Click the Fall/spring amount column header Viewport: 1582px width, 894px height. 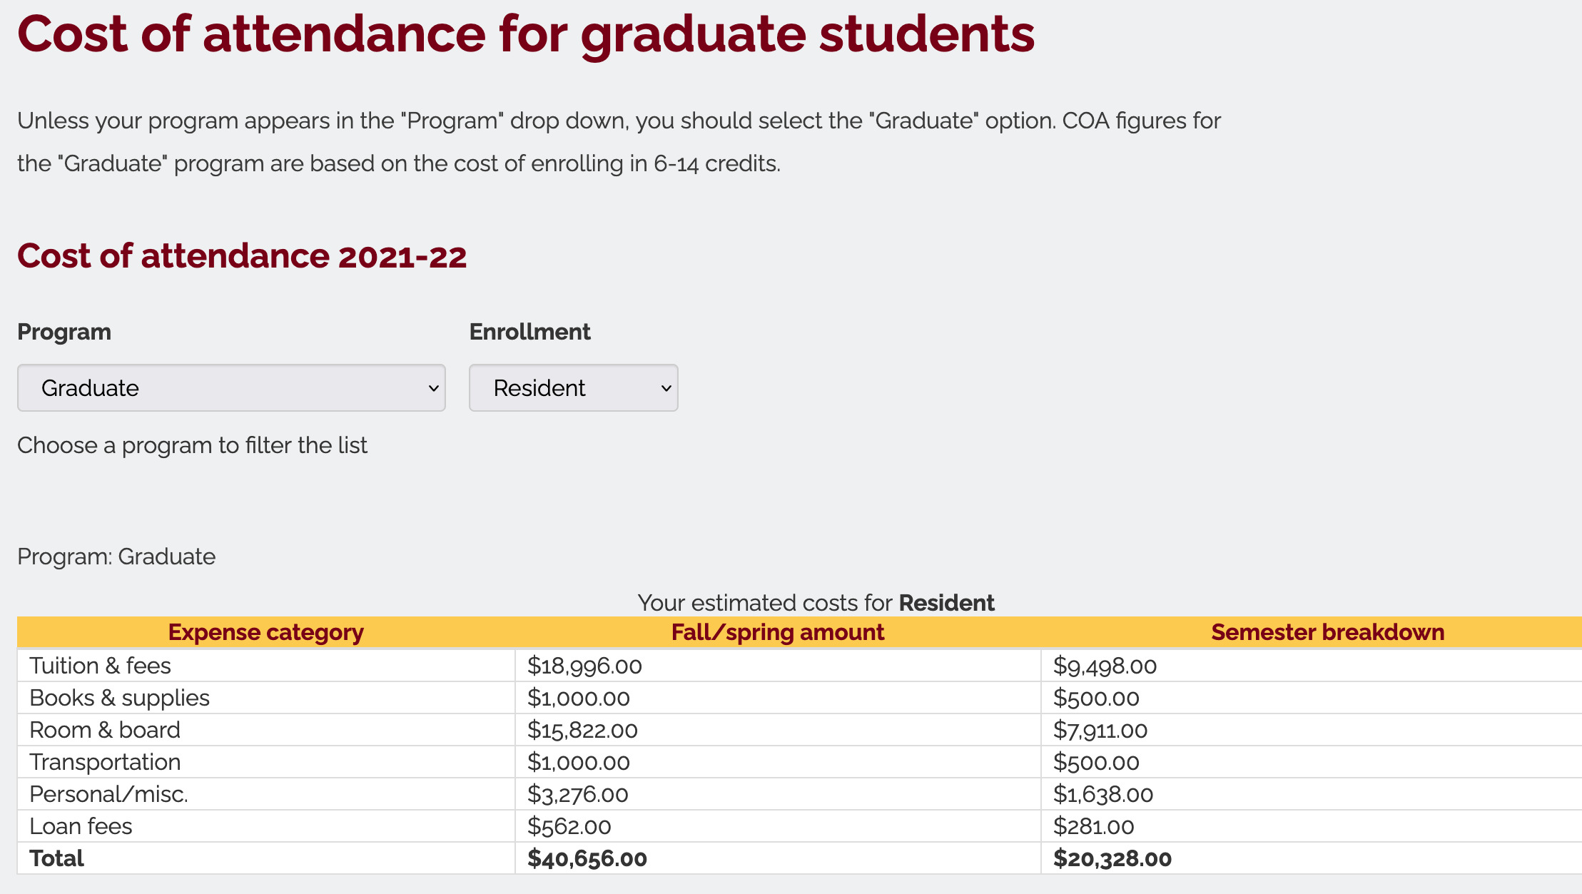777,632
